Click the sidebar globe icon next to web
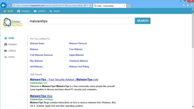 [x=6, y=38]
